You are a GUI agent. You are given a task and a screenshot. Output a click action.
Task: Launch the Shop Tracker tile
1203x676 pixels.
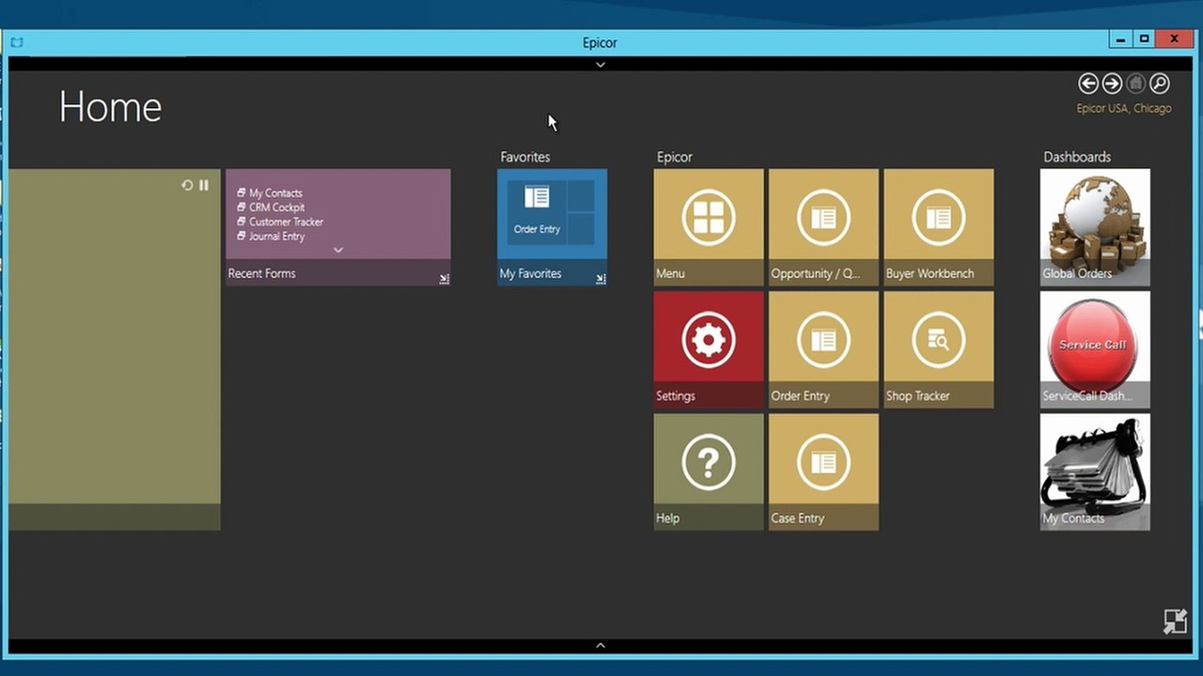[x=939, y=349]
